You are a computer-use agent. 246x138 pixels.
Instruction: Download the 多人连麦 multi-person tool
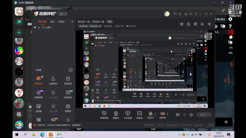pos(53,94)
